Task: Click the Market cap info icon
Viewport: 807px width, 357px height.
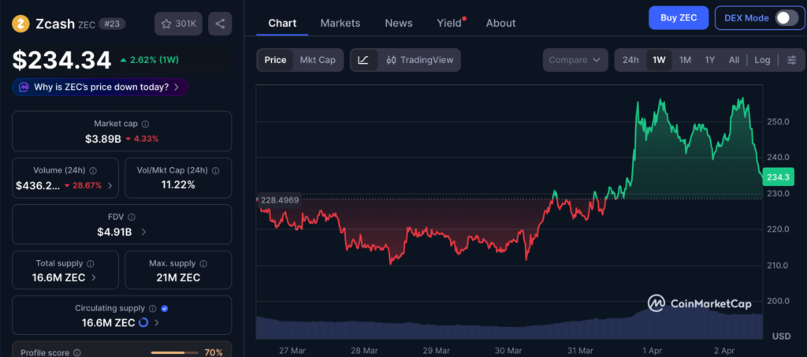Action: point(145,124)
